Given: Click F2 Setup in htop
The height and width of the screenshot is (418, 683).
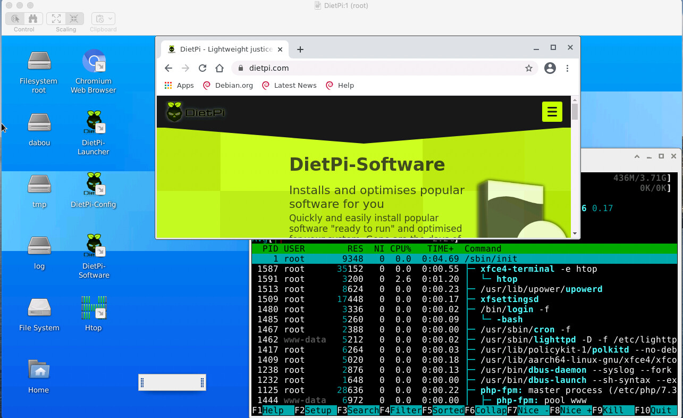Looking at the screenshot, I should point(316,411).
